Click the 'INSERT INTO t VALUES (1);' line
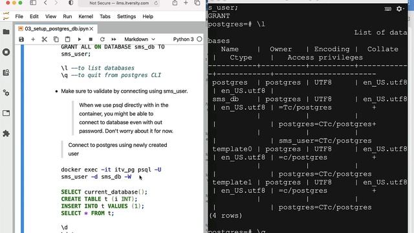Viewport: 414px width, 233px height. [102, 206]
